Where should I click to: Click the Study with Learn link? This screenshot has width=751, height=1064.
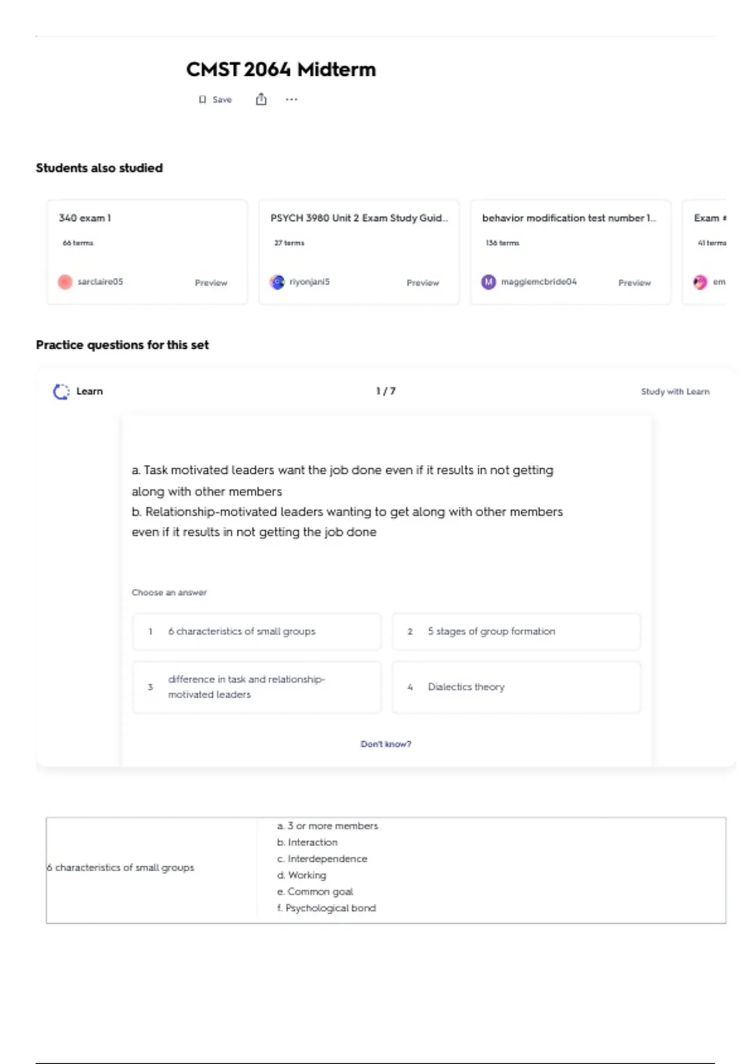[x=675, y=392]
